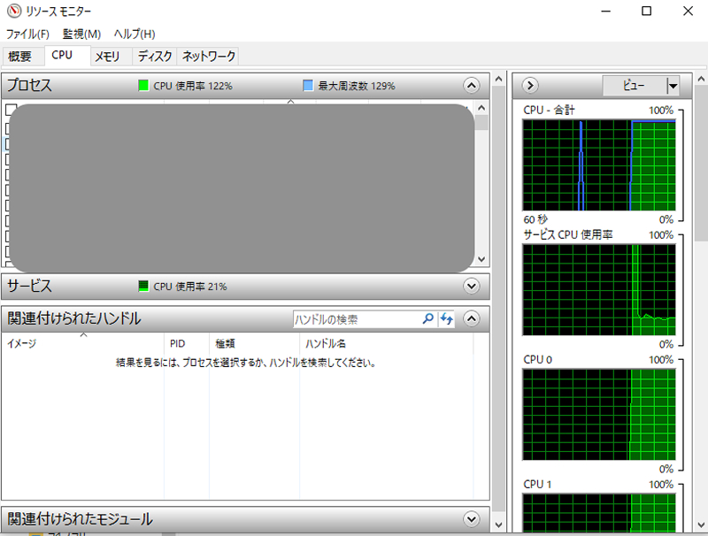708x536 pixels.
Task: Expand the サービス section
Action: click(x=472, y=286)
